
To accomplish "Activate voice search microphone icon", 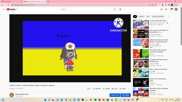I will pos(120,9).
